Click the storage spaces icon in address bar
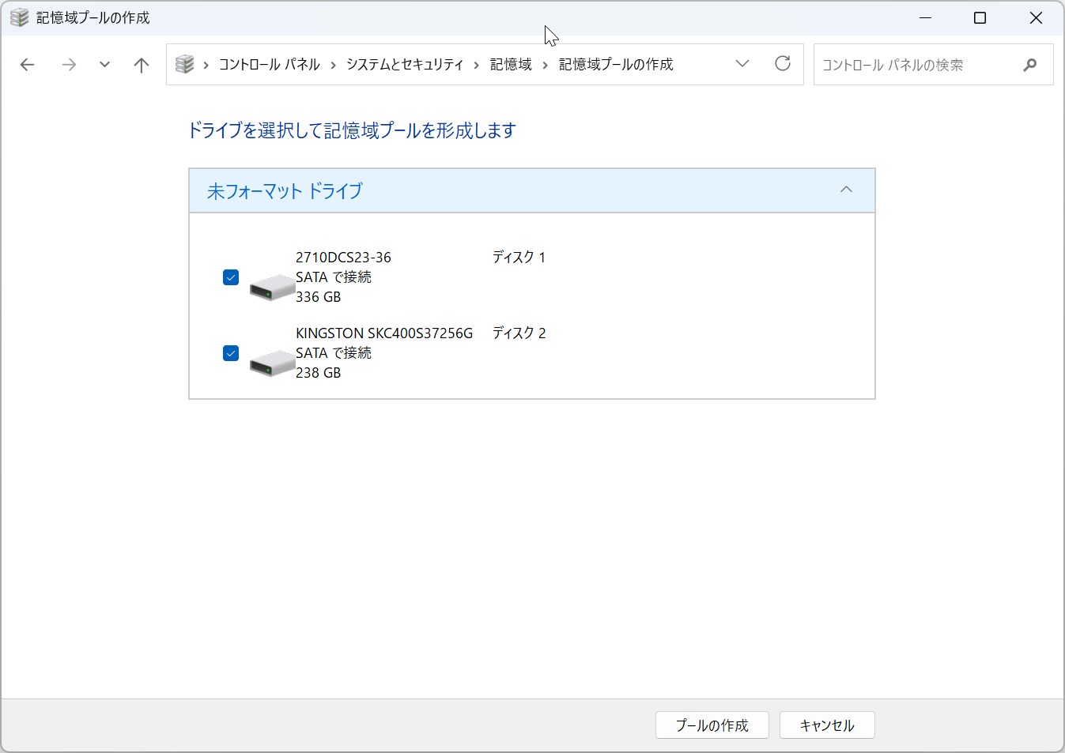 [184, 64]
